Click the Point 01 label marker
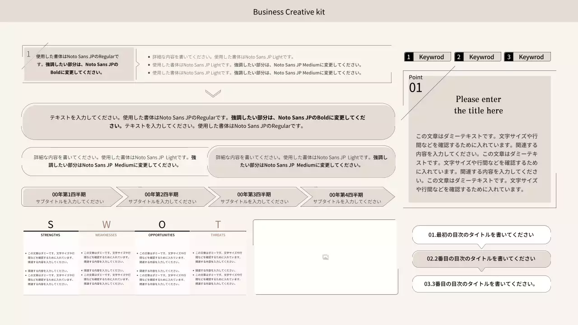Screen dimensions: 578x325 pyautogui.click(x=415, y=84)
